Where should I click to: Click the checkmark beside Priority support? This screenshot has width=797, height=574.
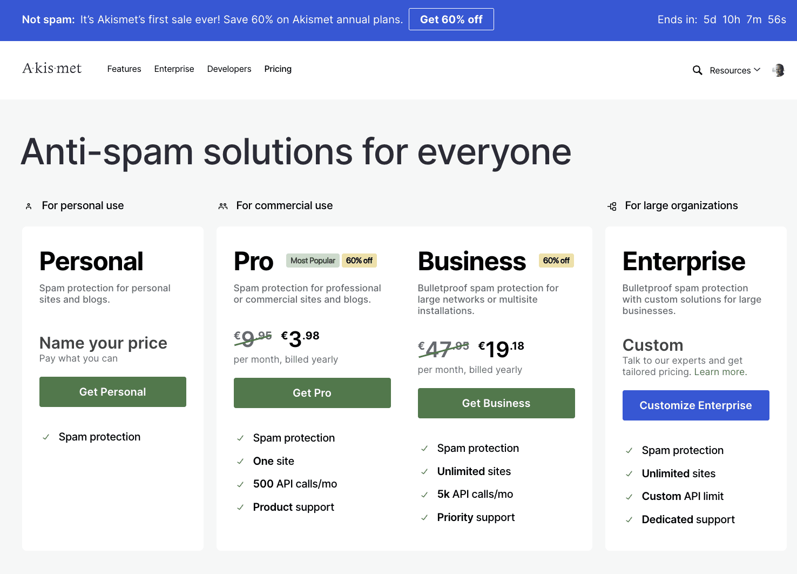point(424,518)
